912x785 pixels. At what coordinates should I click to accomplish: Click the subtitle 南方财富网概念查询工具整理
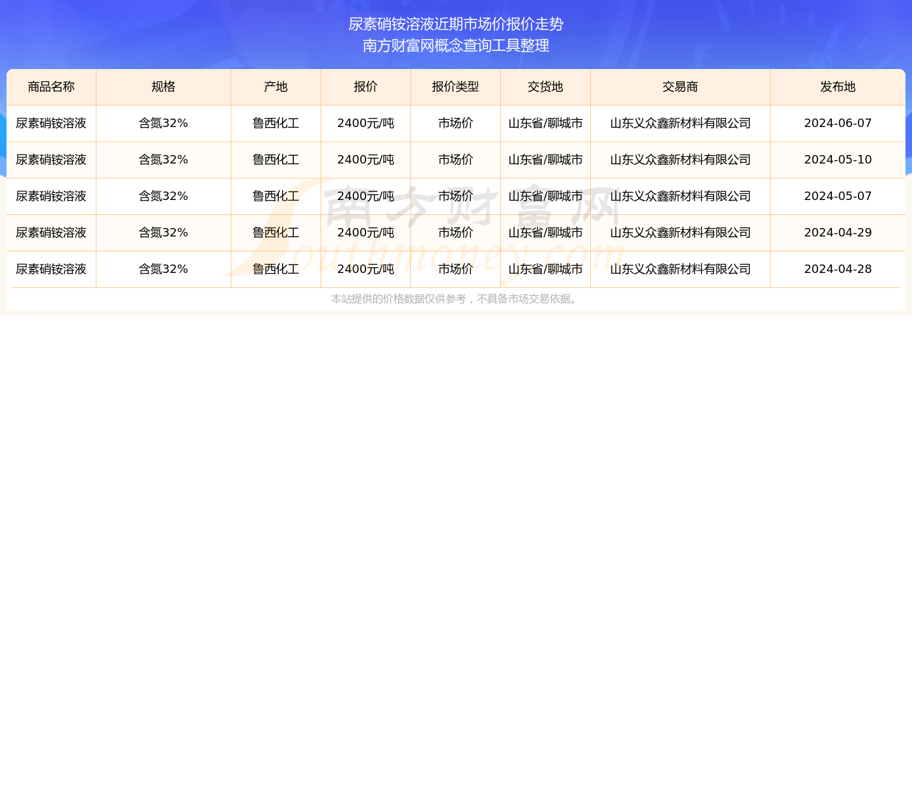tap(456, 46)
